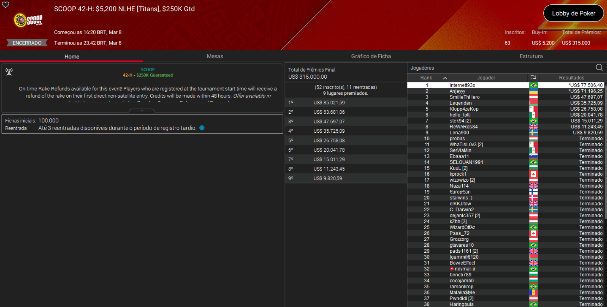
Task: Click the flag column header icon
Action: pyautogui.click(x=534, y=77)
